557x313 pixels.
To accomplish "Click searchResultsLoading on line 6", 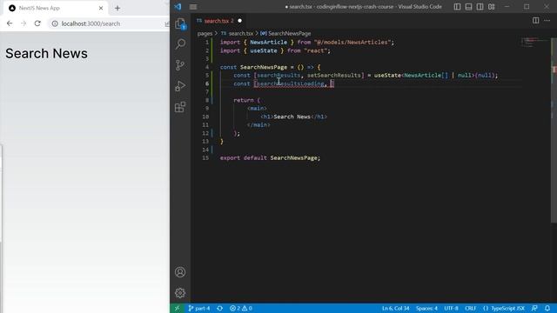I will point(291,83).
